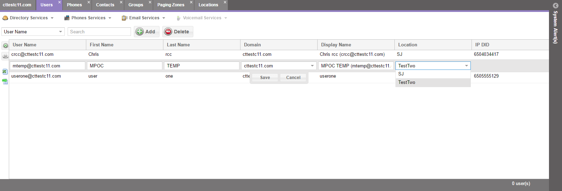Click the 0 user(s) status text

tap(521, 183)
